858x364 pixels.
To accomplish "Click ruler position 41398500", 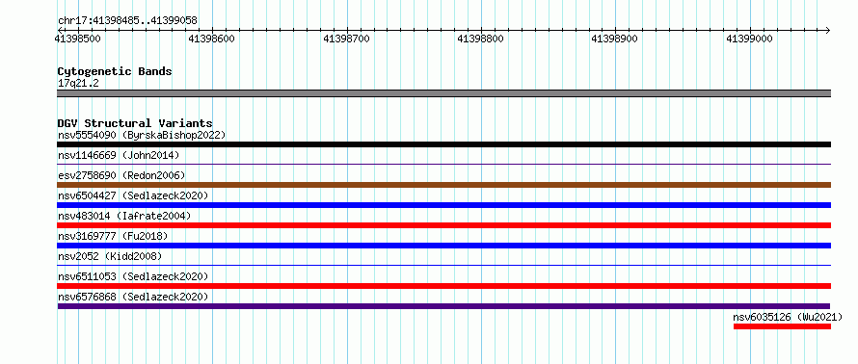I will 77,39.
